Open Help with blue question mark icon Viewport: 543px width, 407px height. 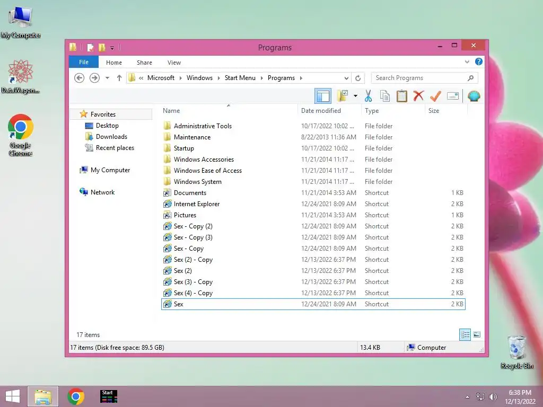(479, 61)
